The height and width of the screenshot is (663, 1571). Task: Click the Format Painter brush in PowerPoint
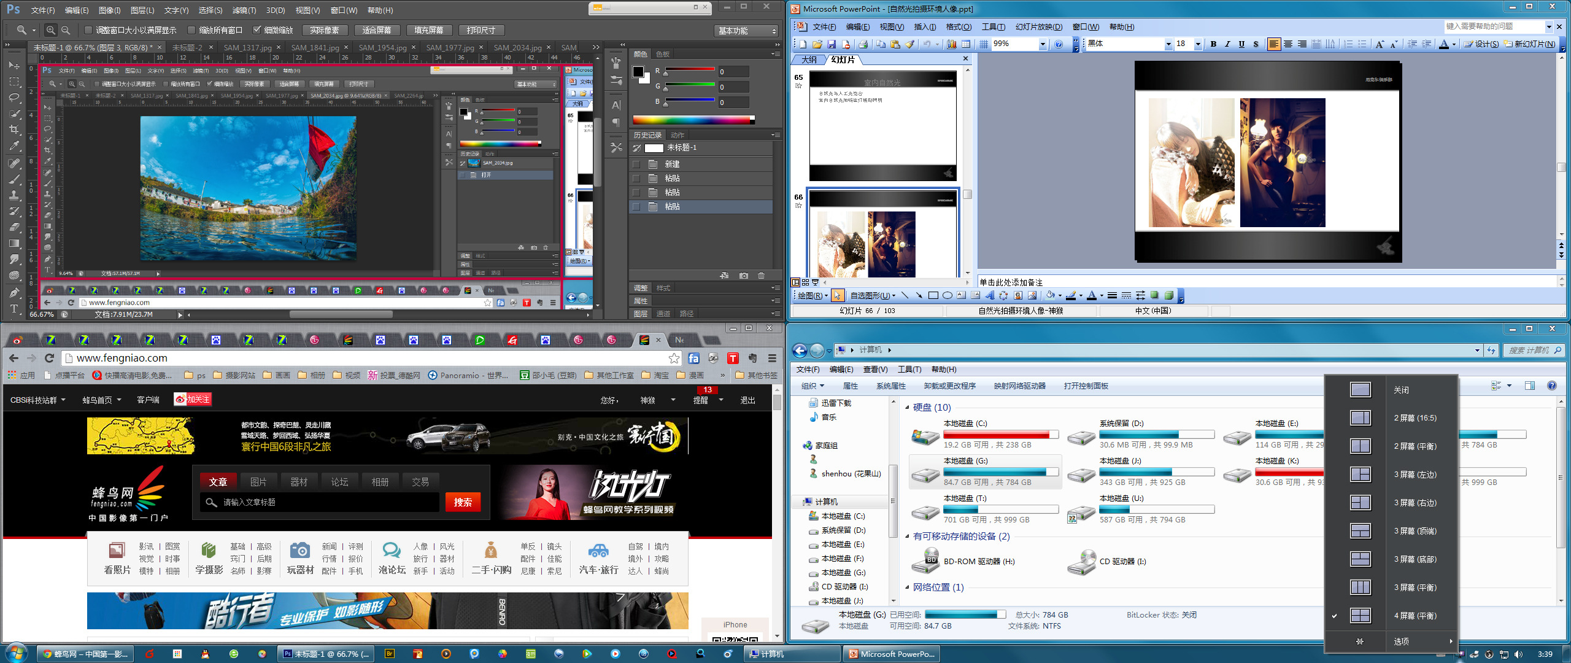(910, 44)
